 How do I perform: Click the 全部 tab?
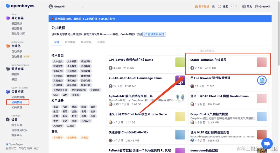pos(57,42)
